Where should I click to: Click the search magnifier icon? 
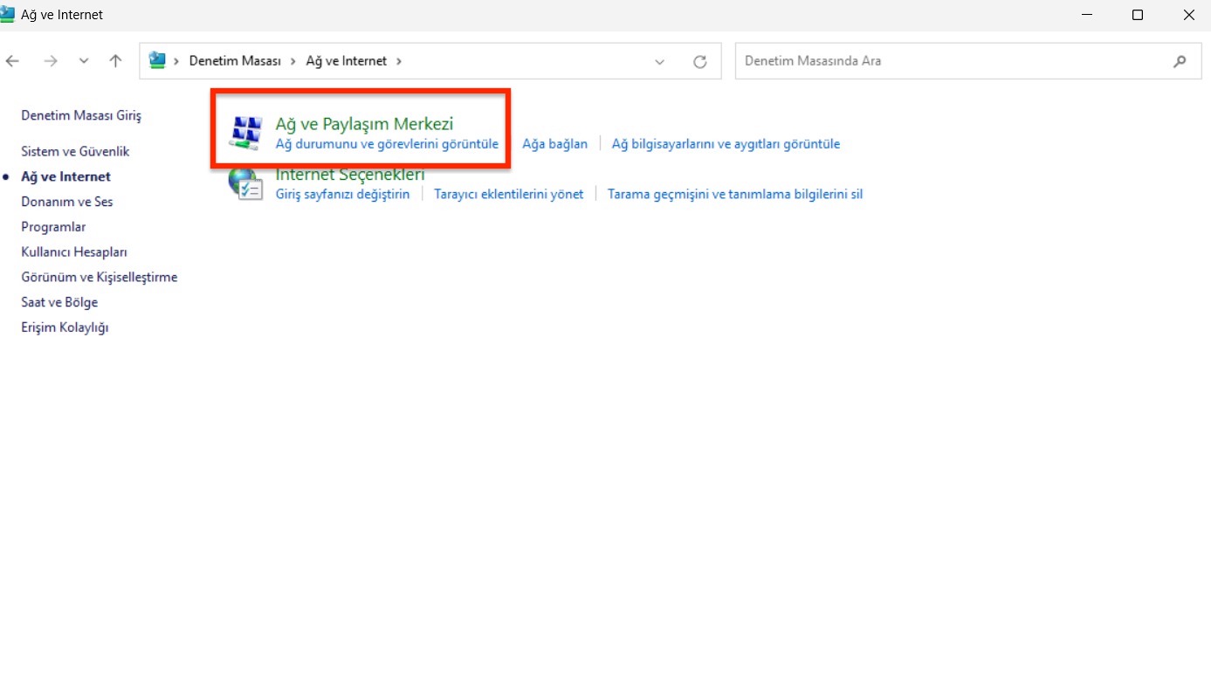[x=1180, y=61]
